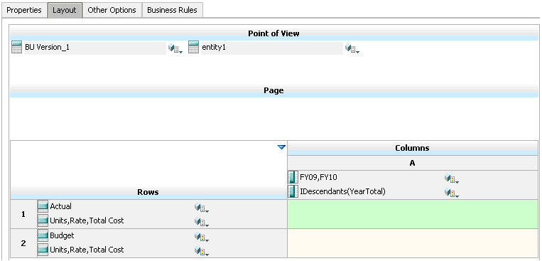Image resolution: width=542 pixels, height=261 pixels.
Task: Click row 2 Units,Rate,Total Cost field
Action: coord(121,250)
